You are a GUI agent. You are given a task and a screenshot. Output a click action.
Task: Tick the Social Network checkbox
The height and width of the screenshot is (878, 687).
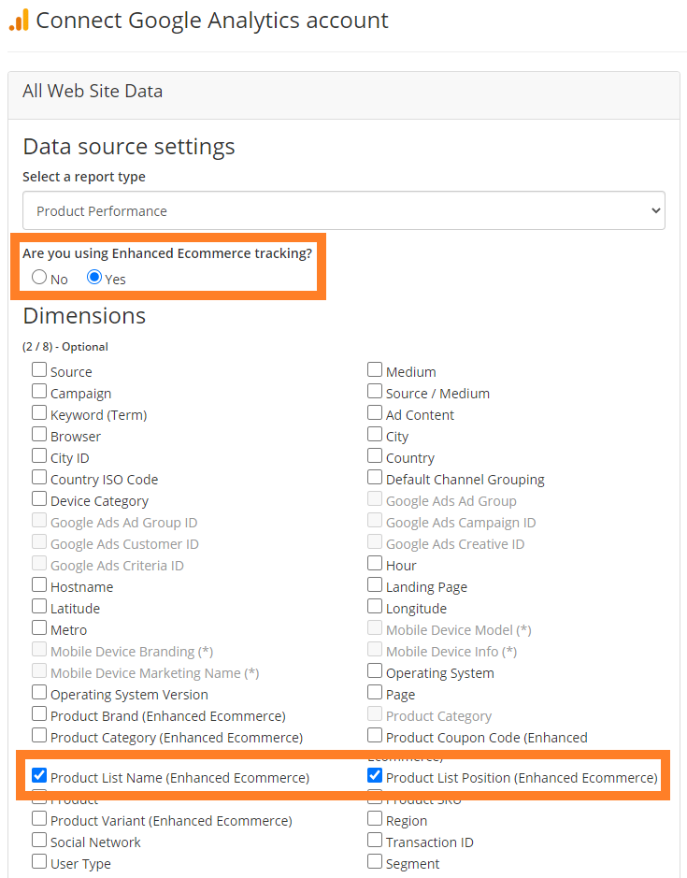click(39, 840)
